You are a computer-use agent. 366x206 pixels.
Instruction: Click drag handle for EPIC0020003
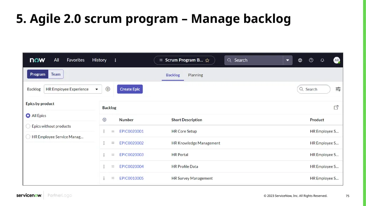pyautogui.click(x=113, y=154)
